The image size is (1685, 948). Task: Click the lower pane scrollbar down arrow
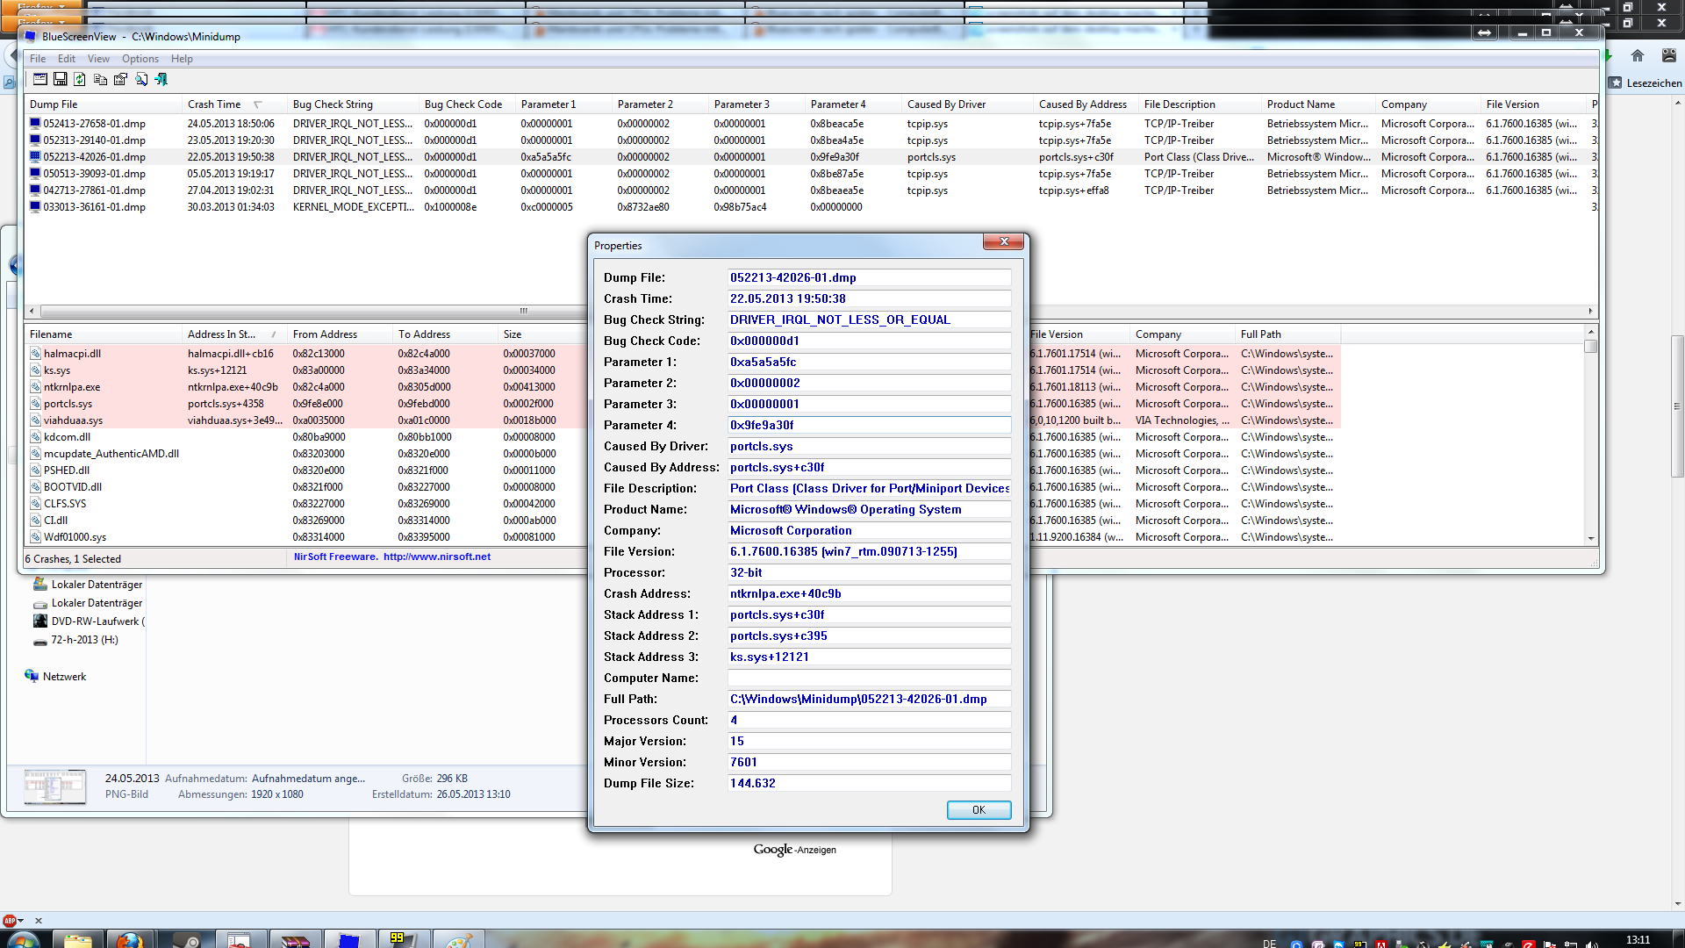point(1590,538)
